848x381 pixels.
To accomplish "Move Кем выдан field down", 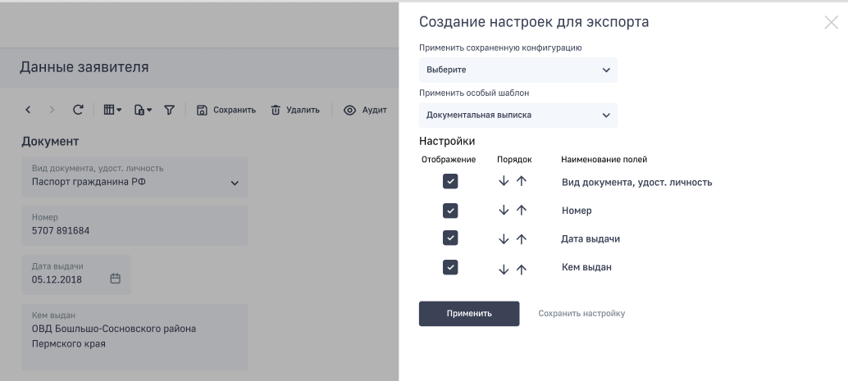I will [504, 269].
